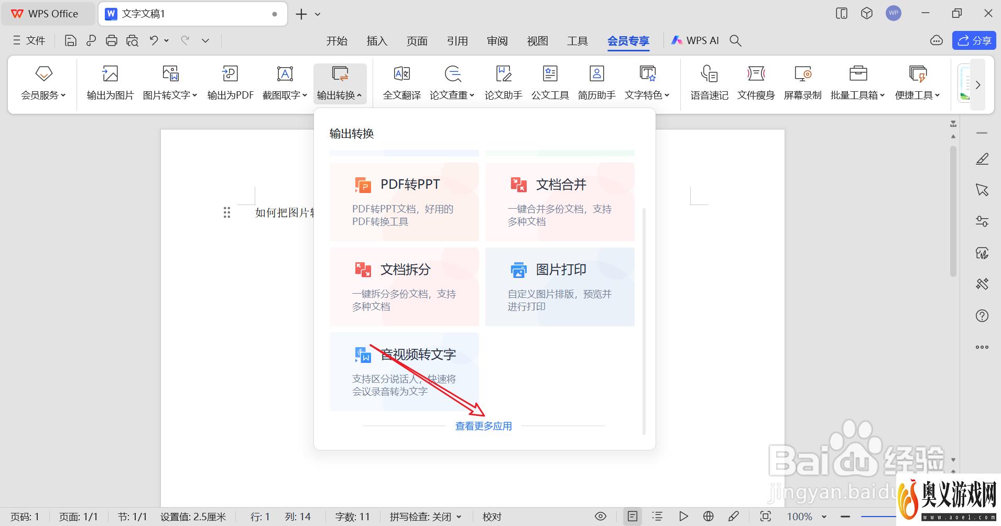1001x526 pixels.
Task: Open the Thesis Assistant (论文助手)
Action: 503,83
